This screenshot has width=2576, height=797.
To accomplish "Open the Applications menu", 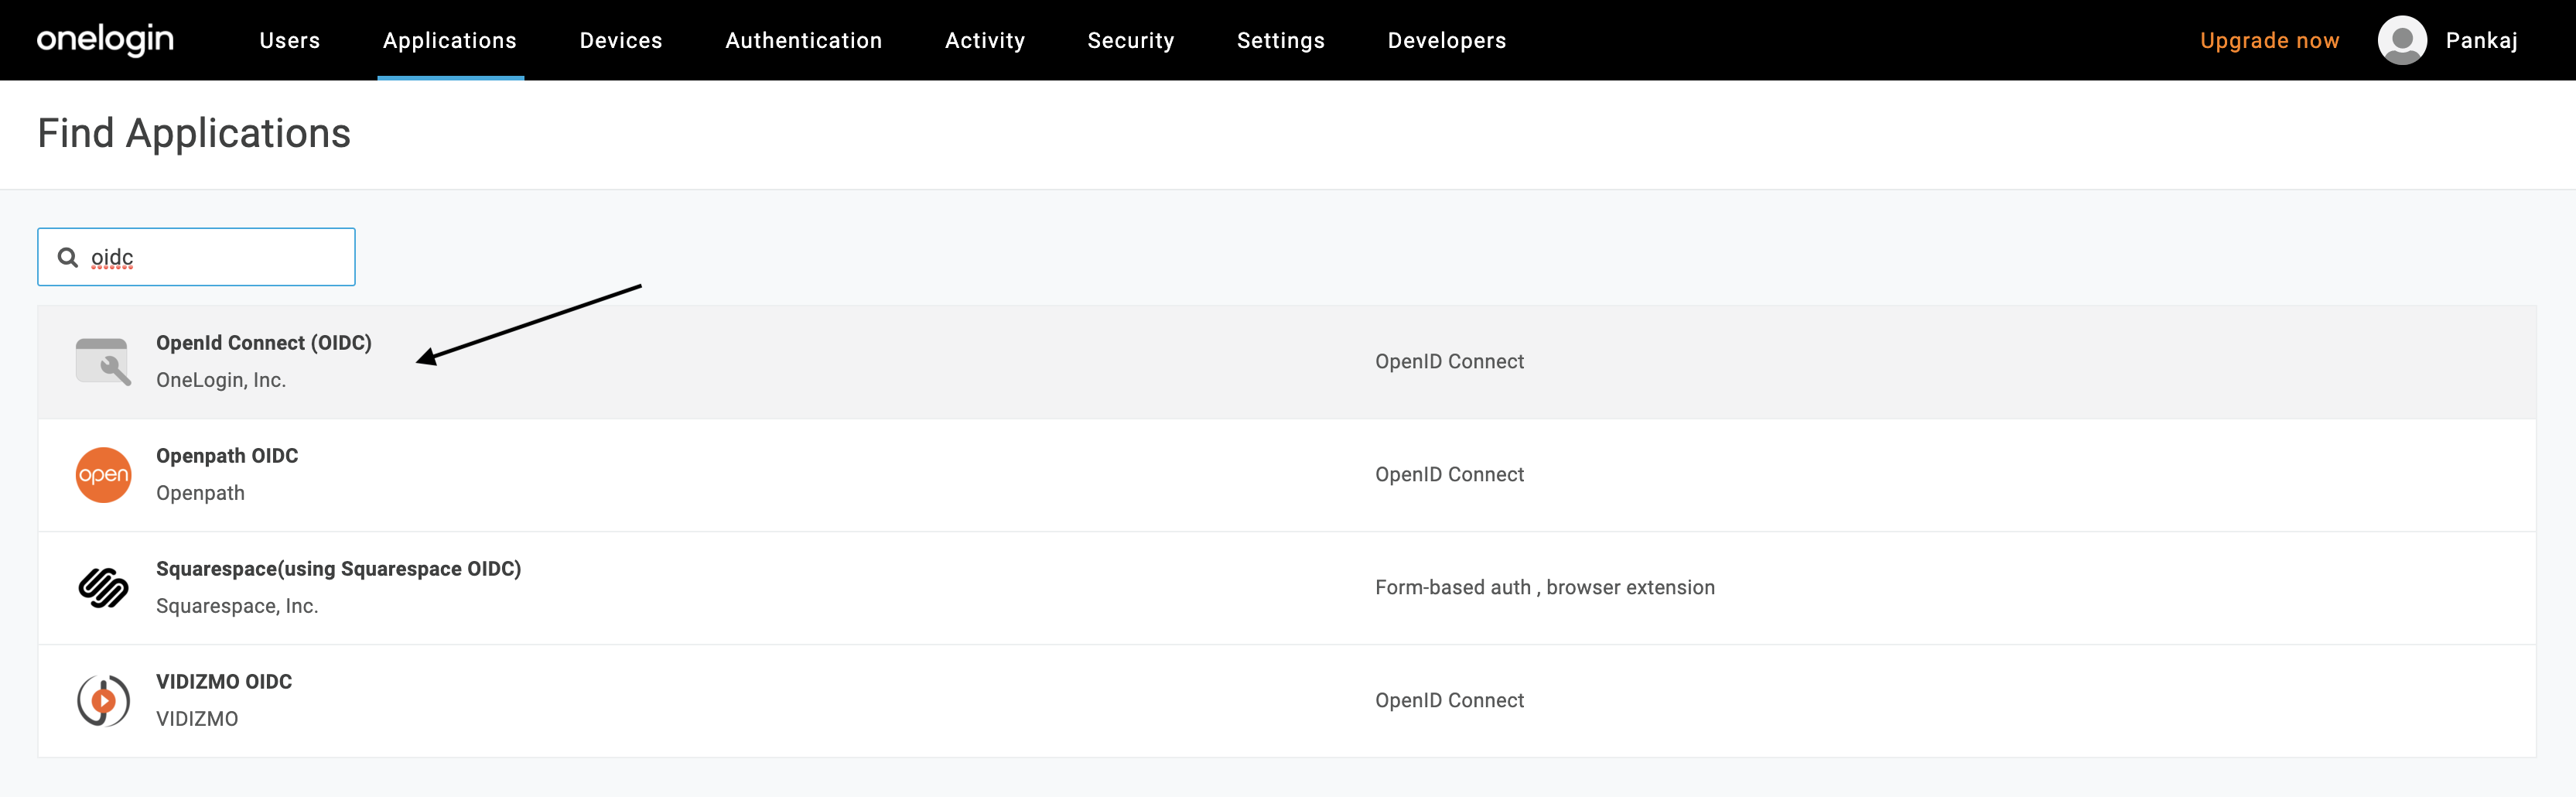I will [450, 41].
